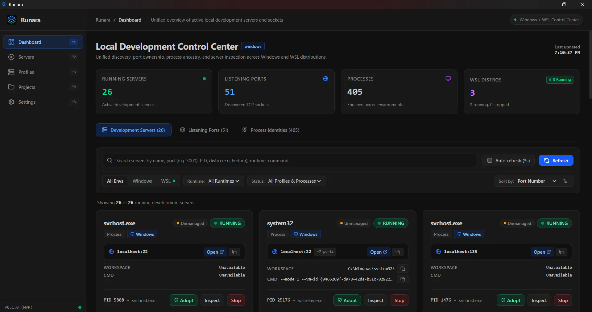This screenshot has height=312, width=592.
Task: Adopt the svchost.exe PID 1476 server
Action: pyautogui.click(x=511, y=300)
